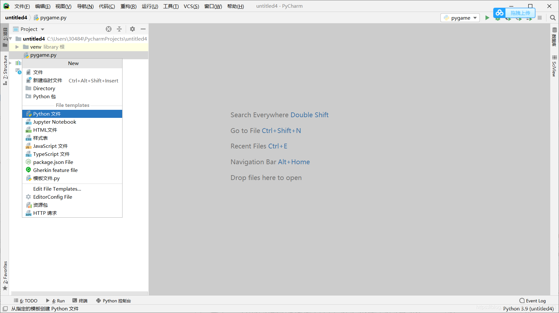Open the 重构(R) menu
This screenshot has width=559, height=313.
(128, 6)
